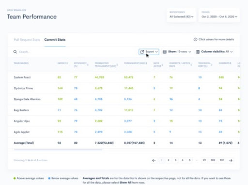Click the Export icon
This screenshot has width=248, height=185.
point(142,52)
